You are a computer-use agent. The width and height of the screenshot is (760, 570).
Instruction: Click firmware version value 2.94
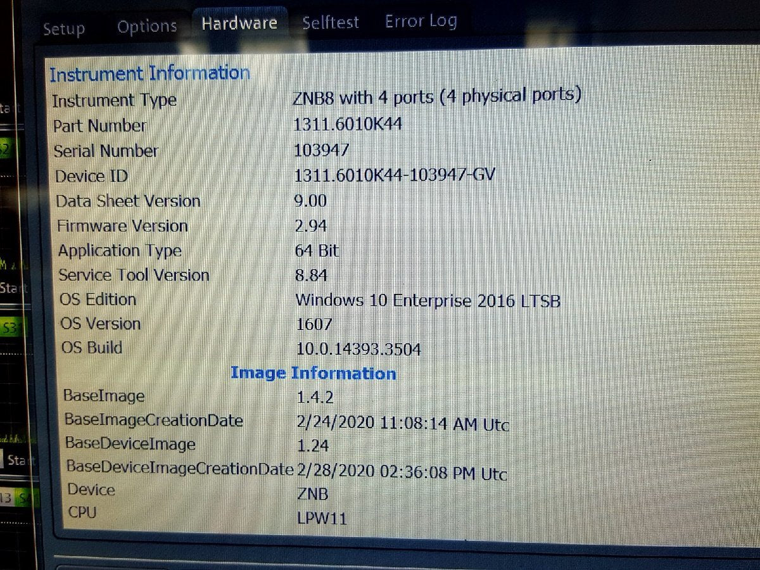click(x=311, y=225)
